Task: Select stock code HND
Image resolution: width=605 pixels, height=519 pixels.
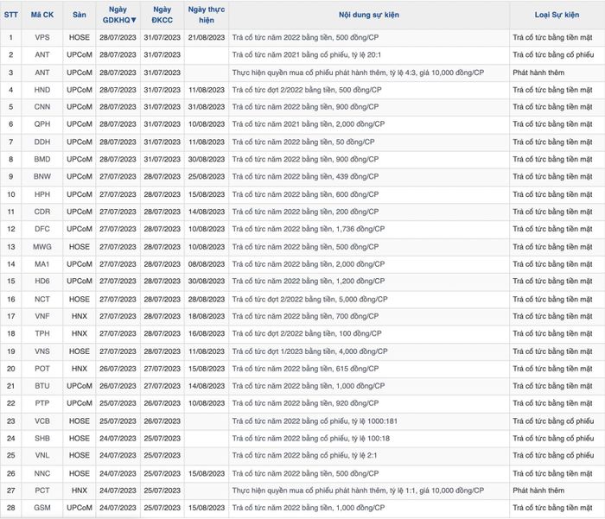Action: coord(42,90)
